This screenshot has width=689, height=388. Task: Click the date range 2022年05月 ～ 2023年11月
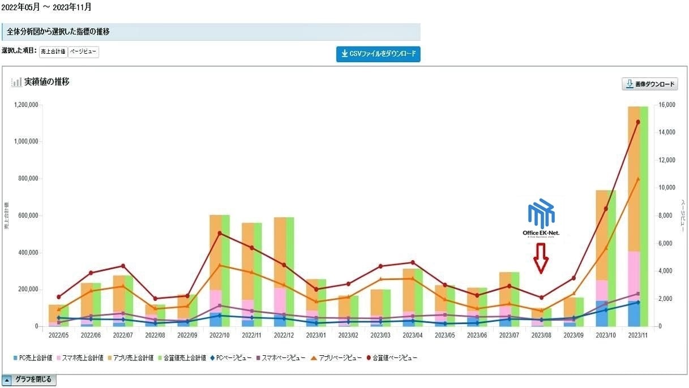point(46,7)
